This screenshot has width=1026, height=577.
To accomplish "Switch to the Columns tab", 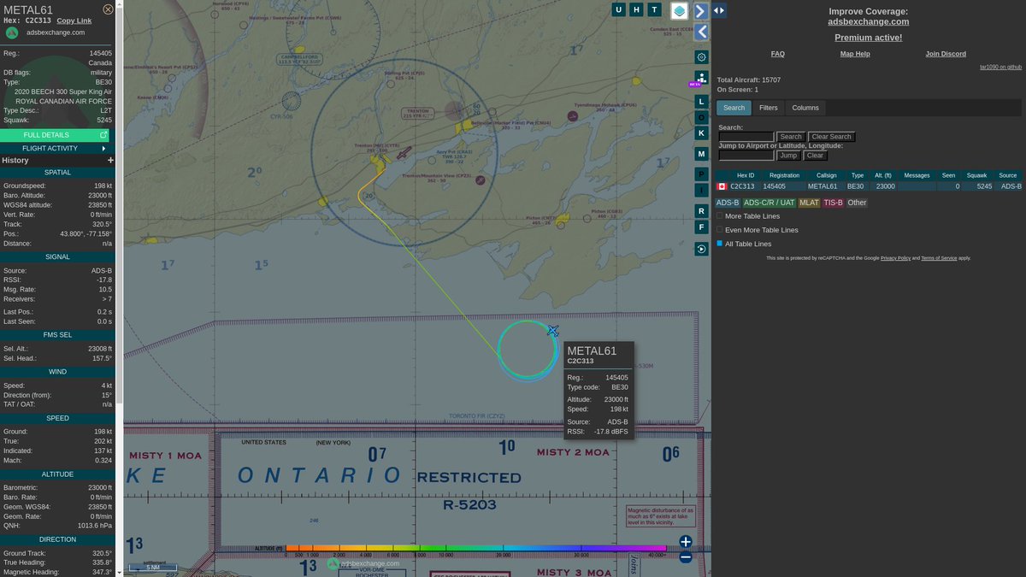I will (805, 108).
